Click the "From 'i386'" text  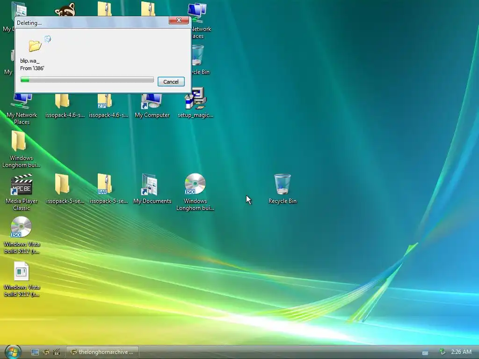(32, 68)
